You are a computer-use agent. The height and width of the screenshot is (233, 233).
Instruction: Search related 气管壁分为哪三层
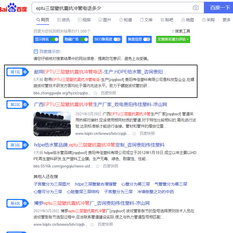coord(171,184)
